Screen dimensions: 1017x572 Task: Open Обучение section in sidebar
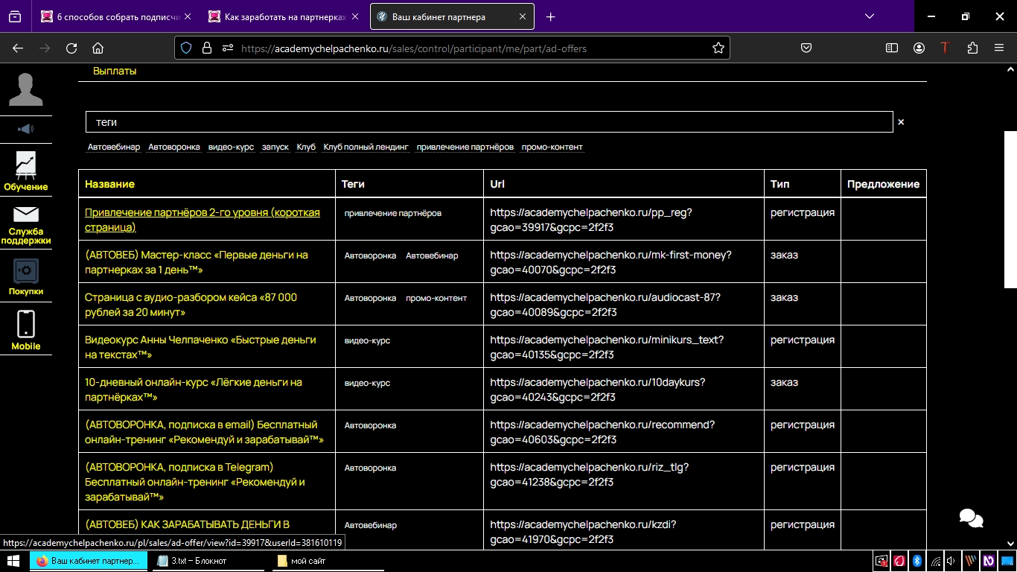pos(25,171)
